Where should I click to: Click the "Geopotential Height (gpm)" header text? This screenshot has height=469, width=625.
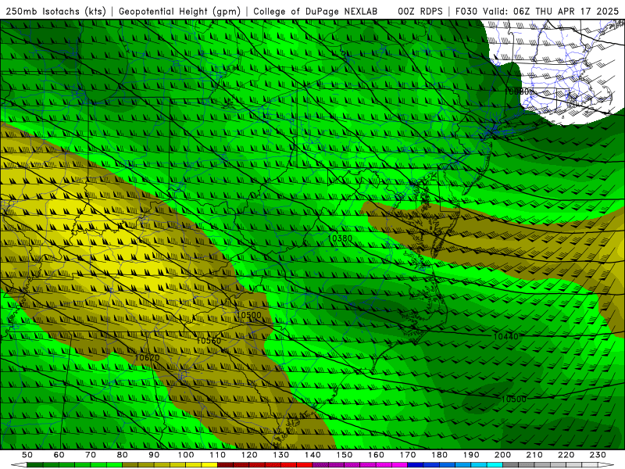click(x=180, y=12)
